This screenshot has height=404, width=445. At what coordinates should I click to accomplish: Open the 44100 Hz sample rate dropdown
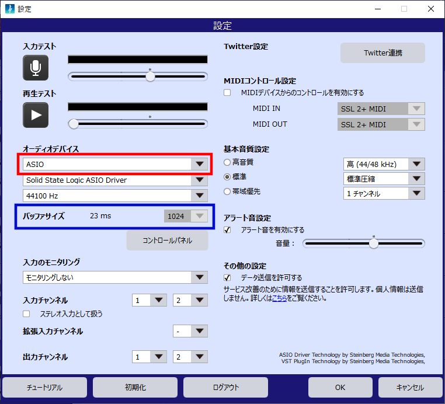115,196
